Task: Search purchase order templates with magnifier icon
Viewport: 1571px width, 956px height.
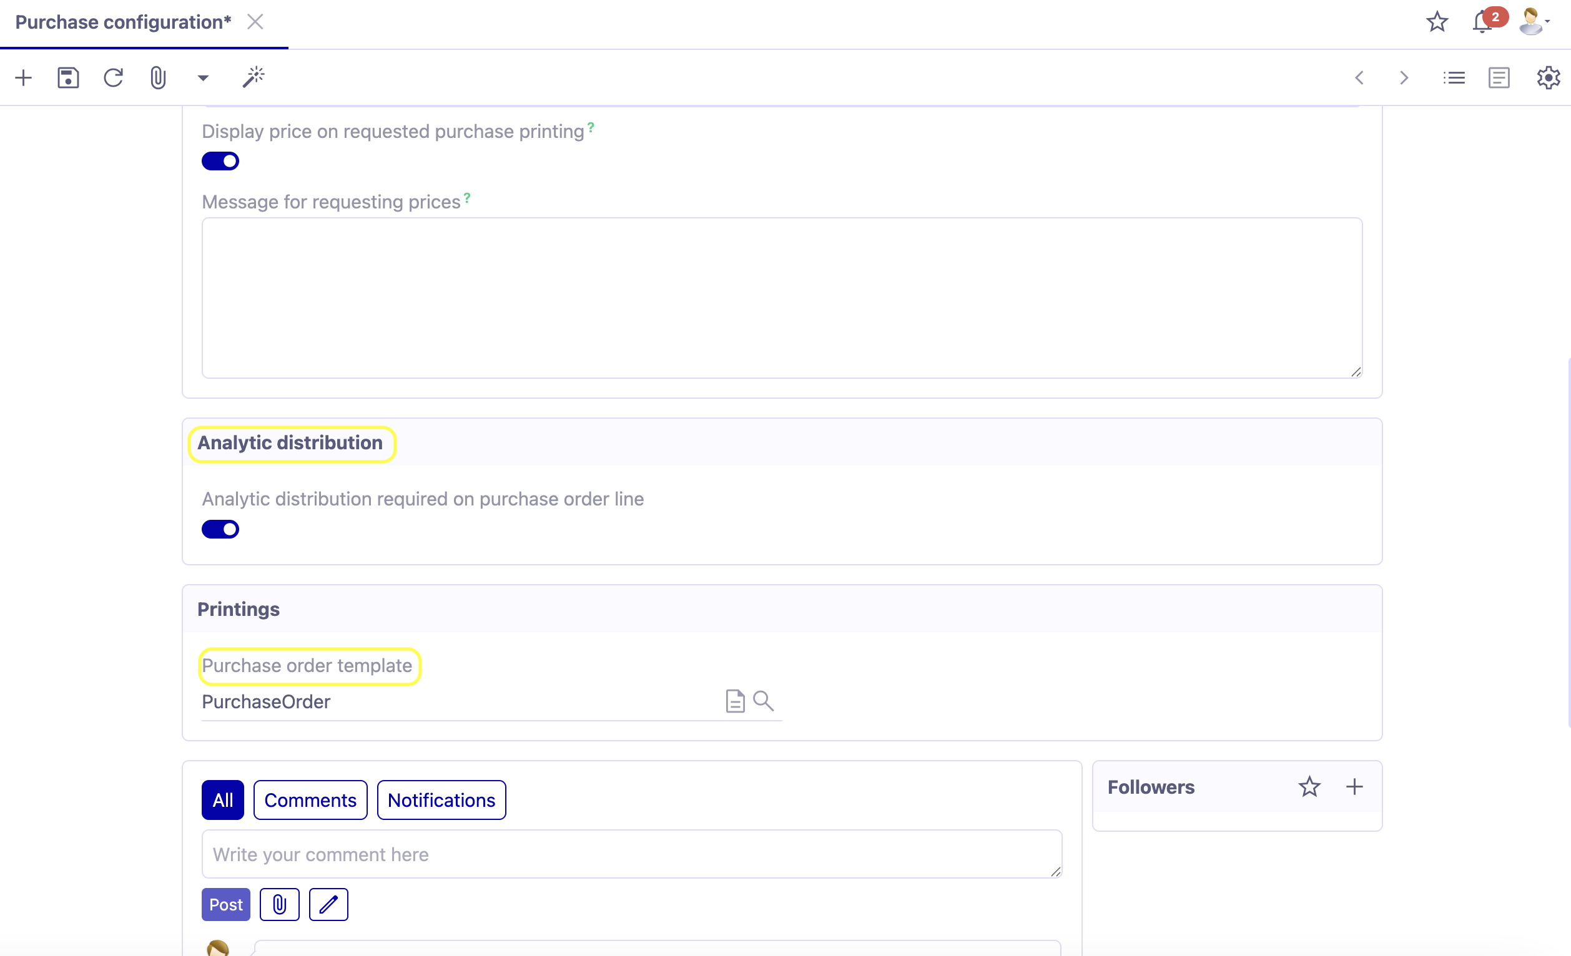Action: (763, 701)
